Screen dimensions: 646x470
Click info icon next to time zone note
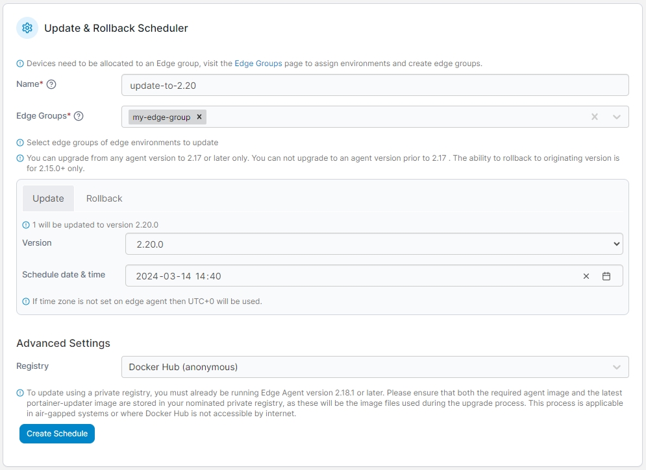25,301
